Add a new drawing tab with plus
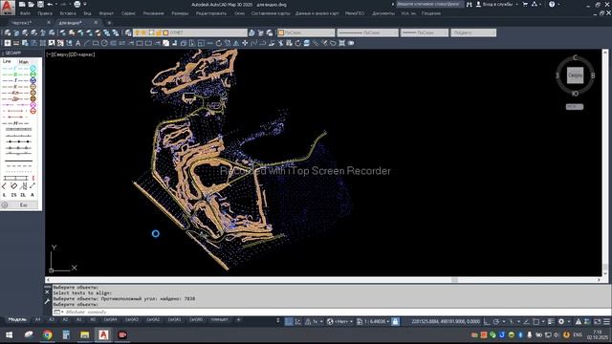 coord(109,23)
